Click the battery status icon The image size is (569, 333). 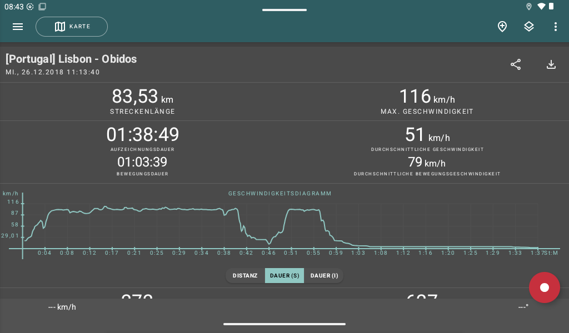tap(551, 6)
